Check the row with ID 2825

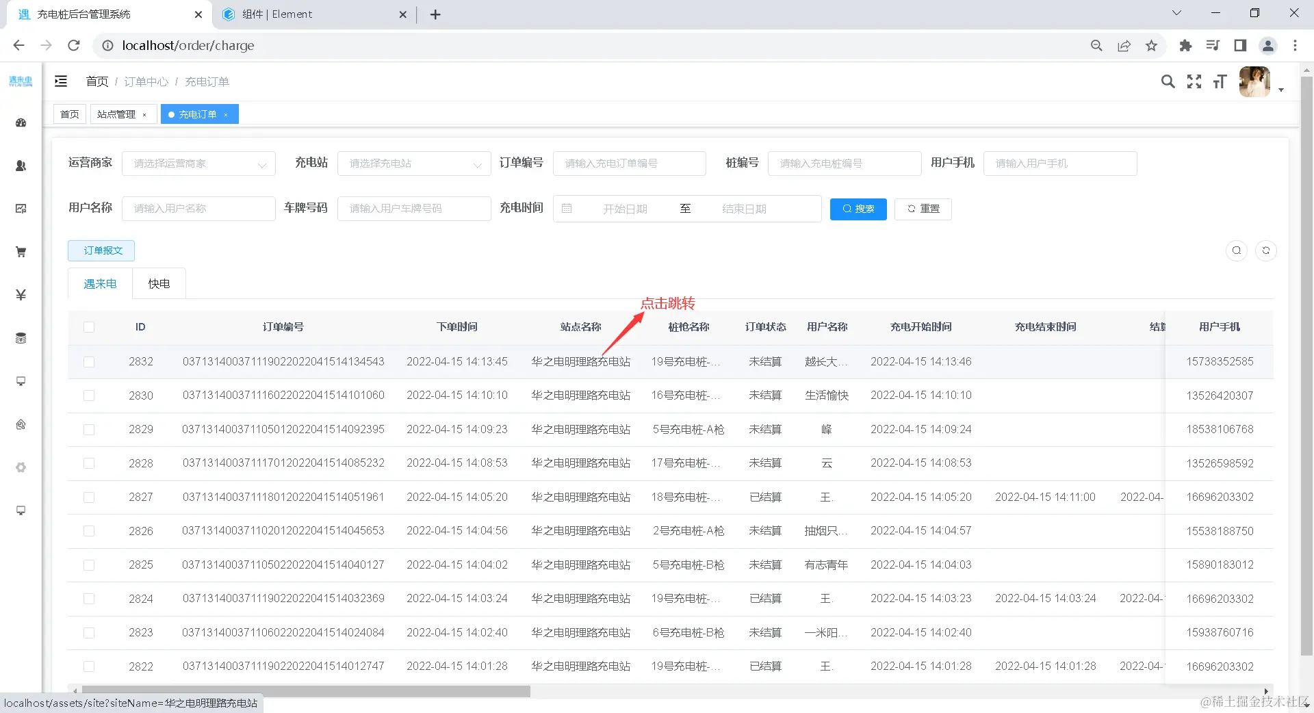point(89,565)
